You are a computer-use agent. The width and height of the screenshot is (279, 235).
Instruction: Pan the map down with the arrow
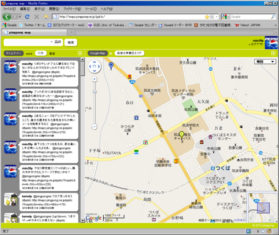[x=94, y=71]
